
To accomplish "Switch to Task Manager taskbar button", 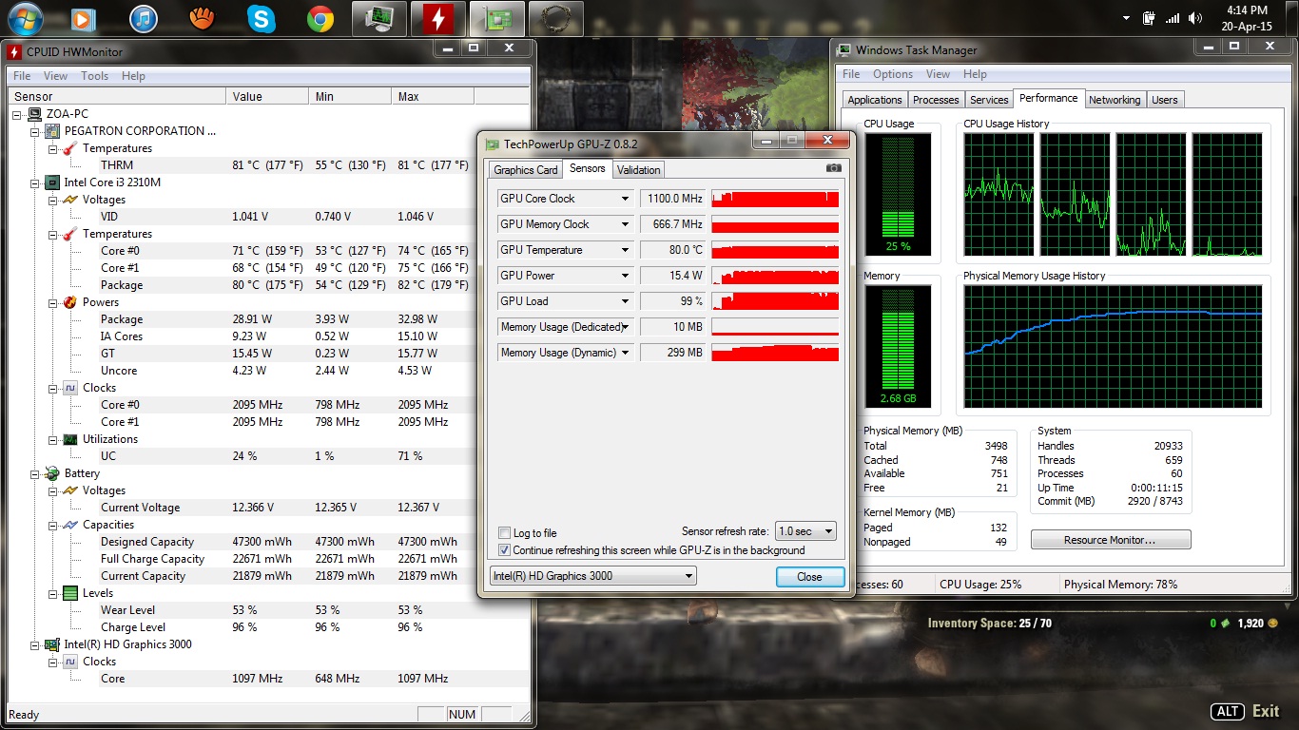I will pos(379,18).
